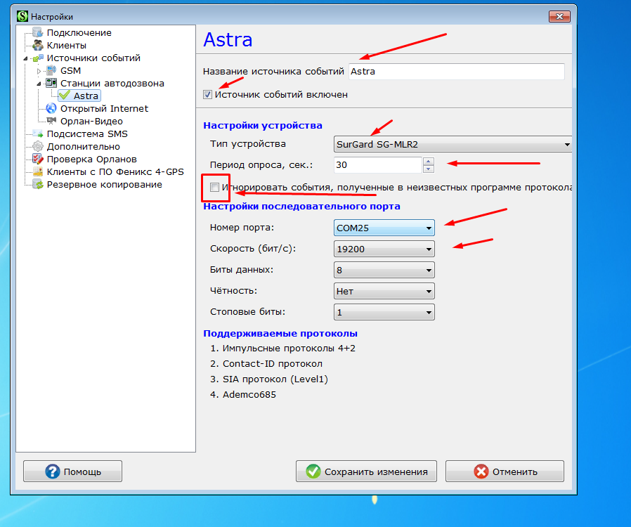This screenshot has height=527, width=631.
Task: Click the Клиенты с ПО Феникс 4-GPS icon
Action: click(x=37, y=171)
